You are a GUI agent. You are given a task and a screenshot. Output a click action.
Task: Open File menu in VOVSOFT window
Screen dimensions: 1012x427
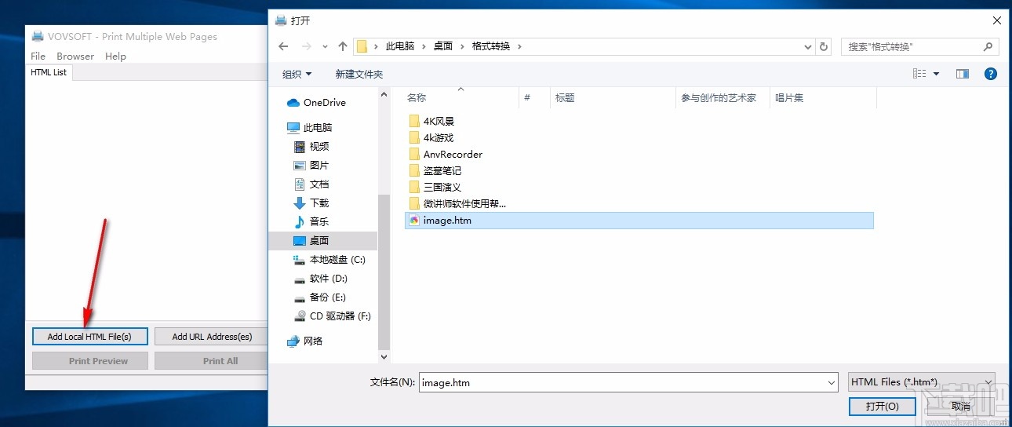pos(38,57)
